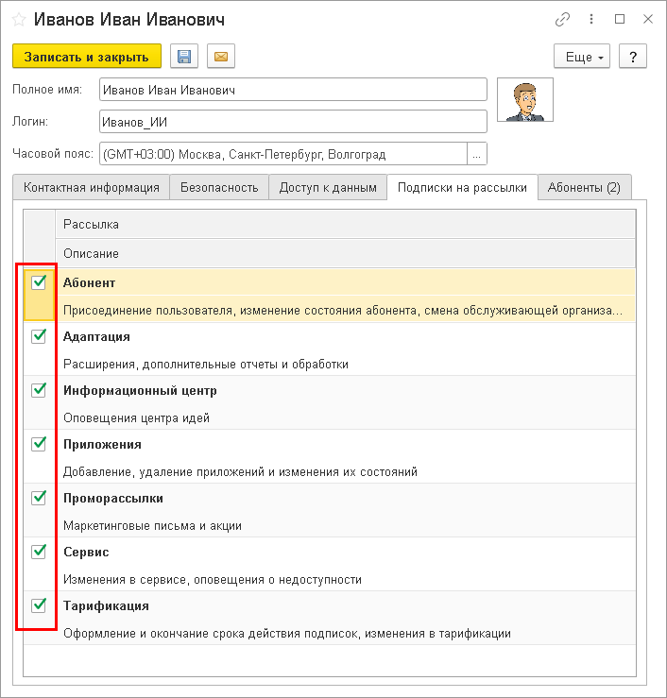Image resolution: width=667 pixels, height=698 pixels.
Task: Open the Абоненты (2) tab
Action: click(584, 187)
